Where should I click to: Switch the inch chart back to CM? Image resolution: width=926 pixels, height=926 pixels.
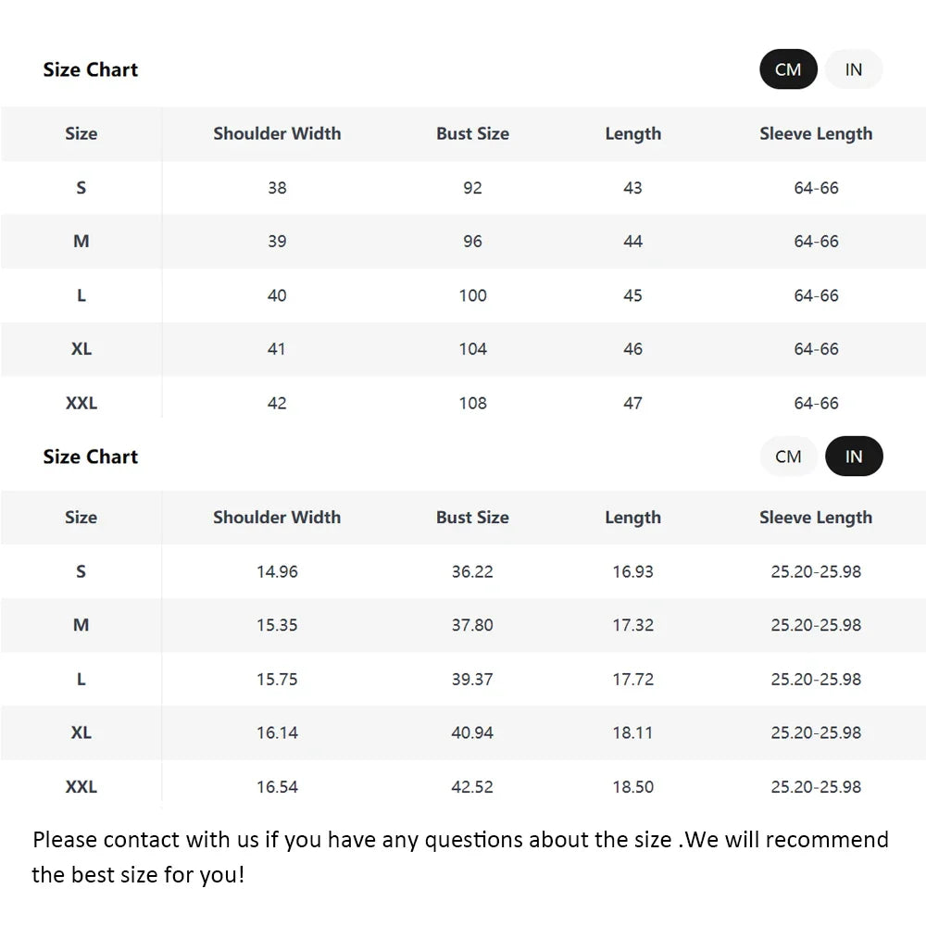click(788, 457)
